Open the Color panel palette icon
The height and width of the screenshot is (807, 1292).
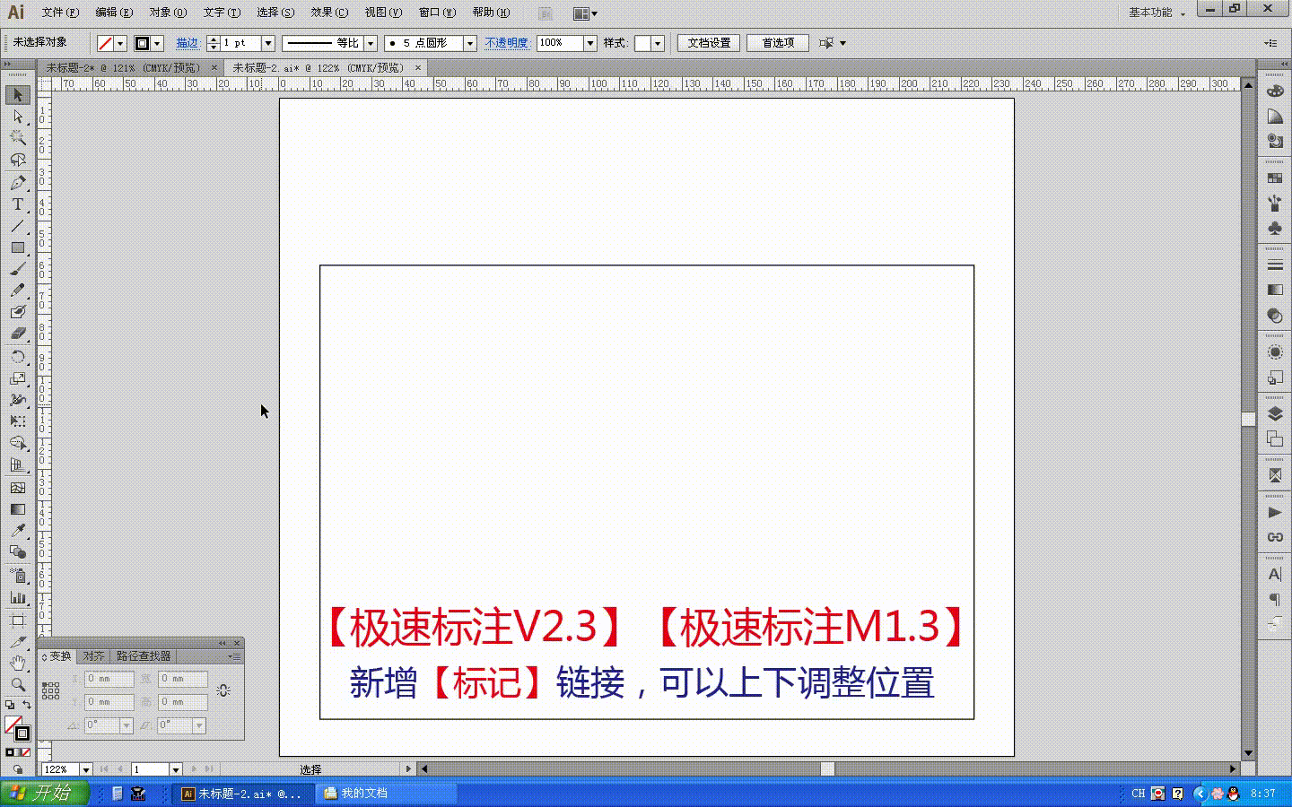coord(1275,91)
